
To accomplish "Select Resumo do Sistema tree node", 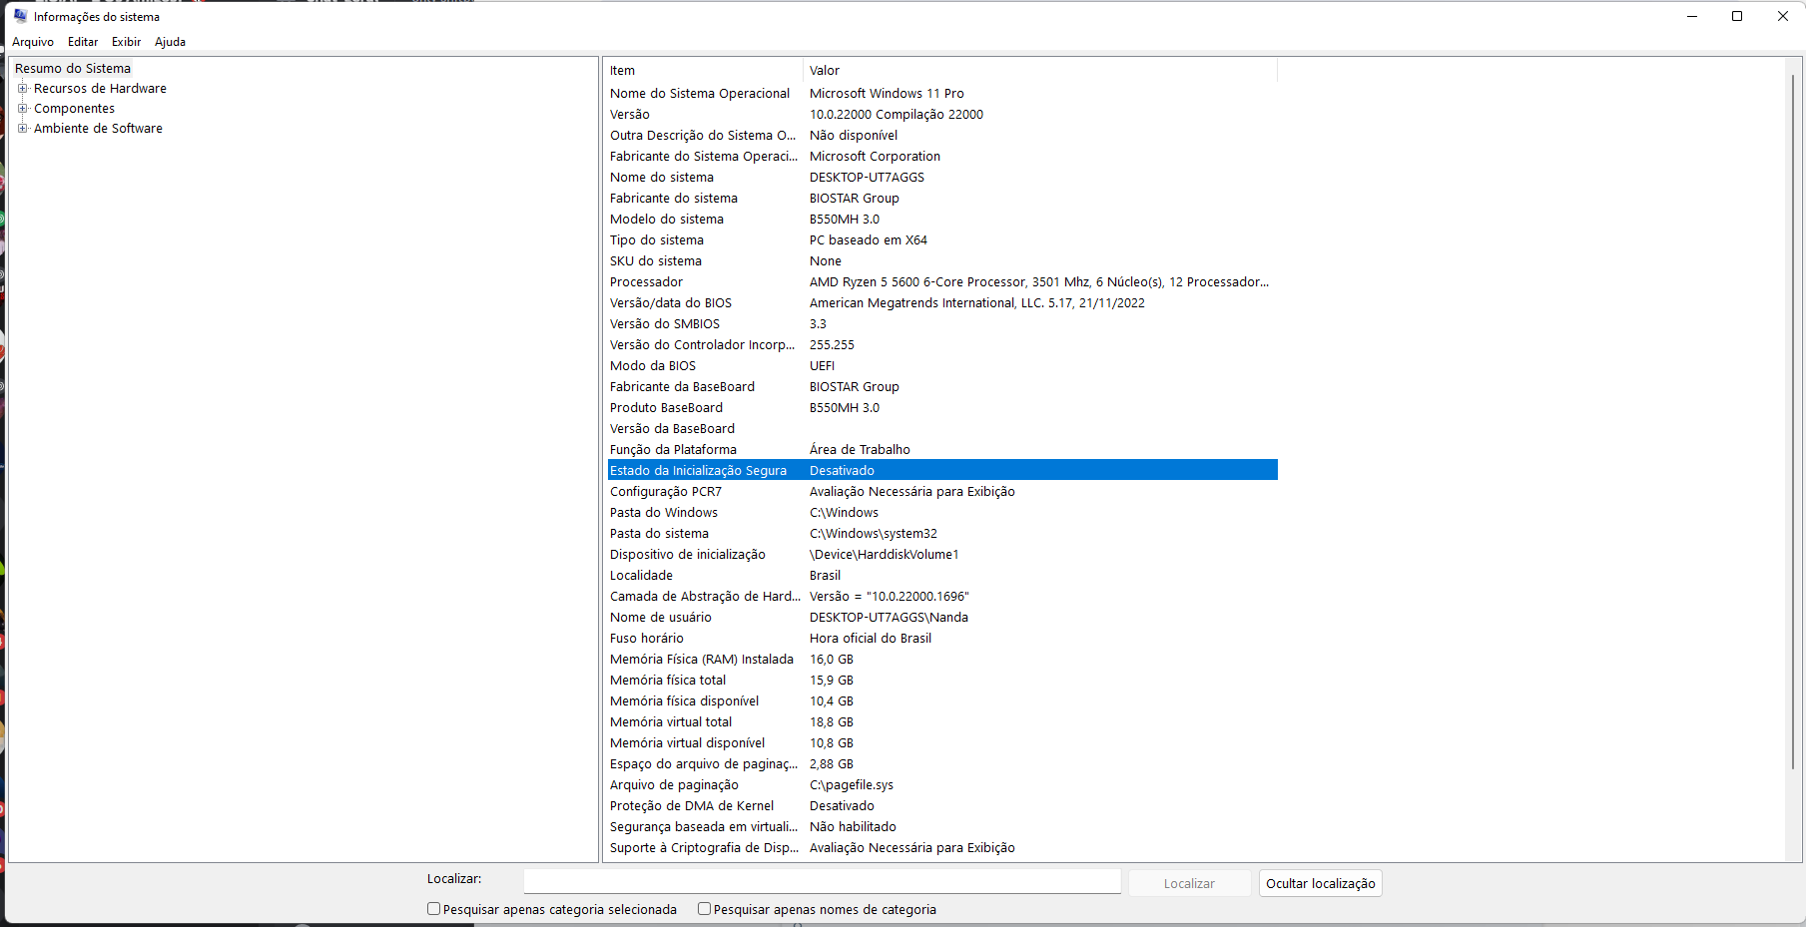I will point(73,69).
